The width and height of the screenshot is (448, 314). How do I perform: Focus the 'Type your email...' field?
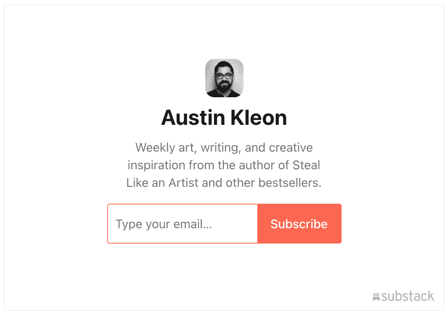[183, 224]
